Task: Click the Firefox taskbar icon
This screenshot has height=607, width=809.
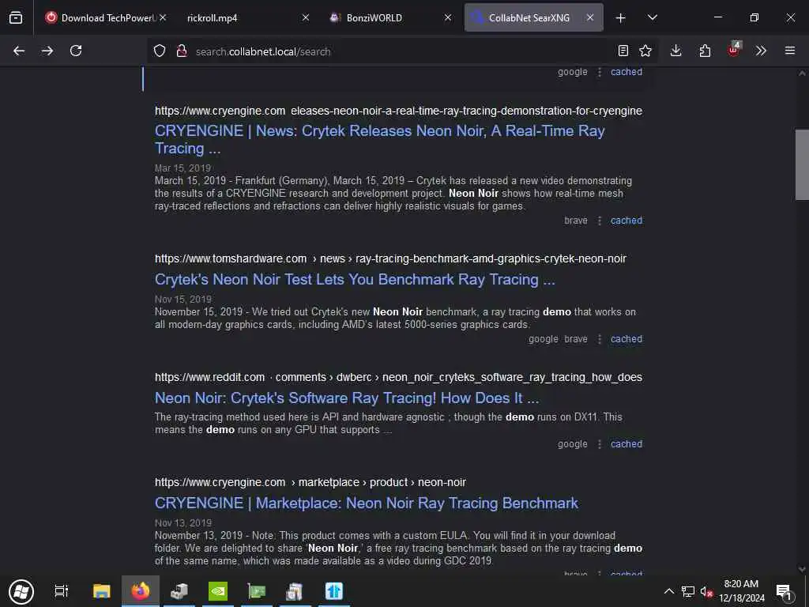Action: pos(141,591)
